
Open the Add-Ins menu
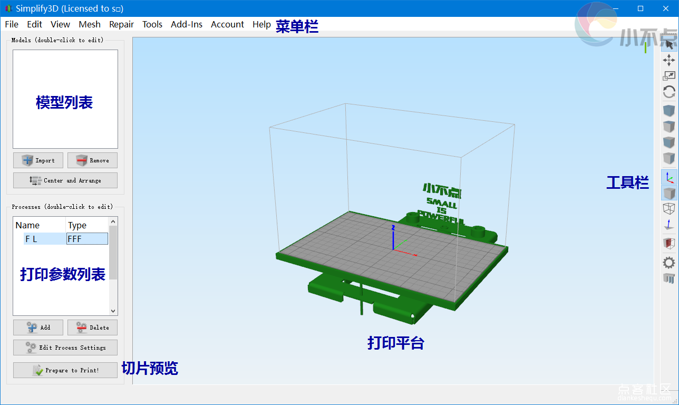[187, 24]
